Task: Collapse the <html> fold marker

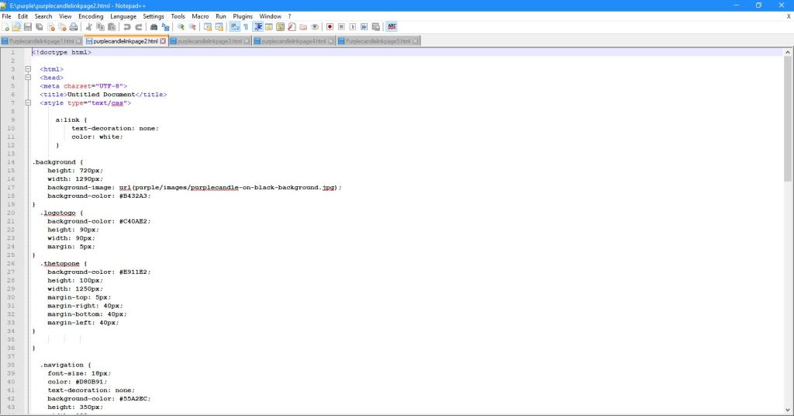Action: [x=29, y=69]
